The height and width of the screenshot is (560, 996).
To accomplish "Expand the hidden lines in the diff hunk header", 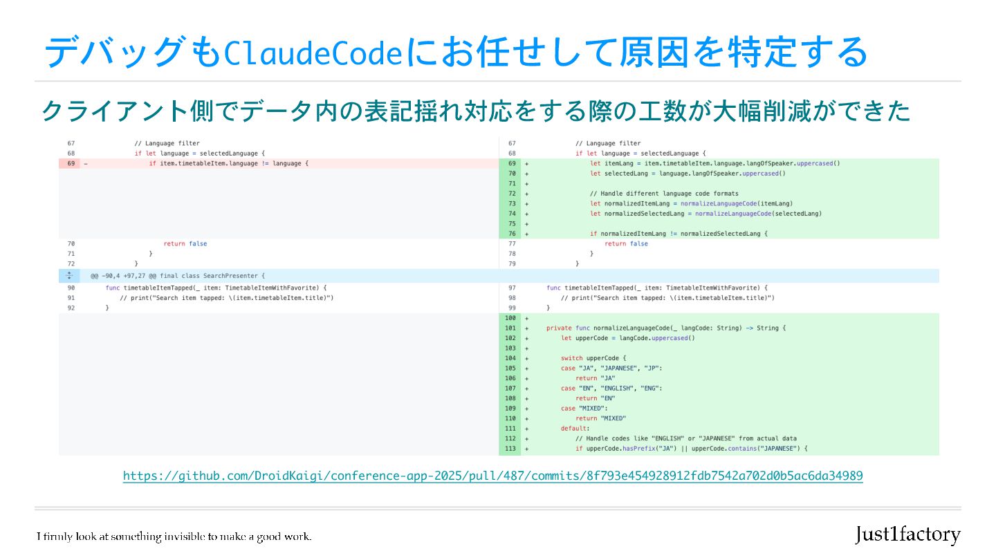I will [x=68, y=276].
